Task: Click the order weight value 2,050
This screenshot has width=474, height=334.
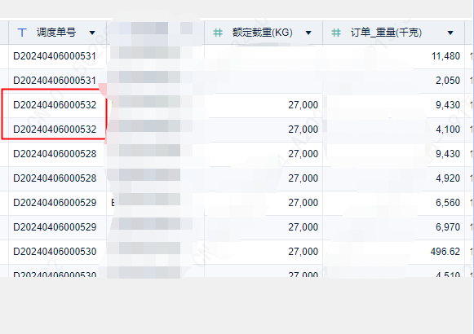Action: tap(448, 81)
